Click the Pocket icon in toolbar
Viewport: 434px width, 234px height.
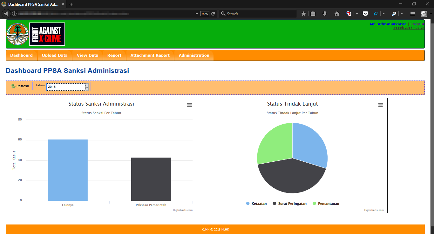[x=365, y=14]
